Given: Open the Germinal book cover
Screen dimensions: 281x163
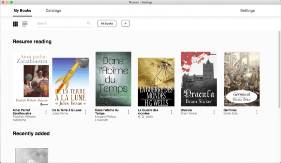Looking at the screenshot, I should pos(242,79).
